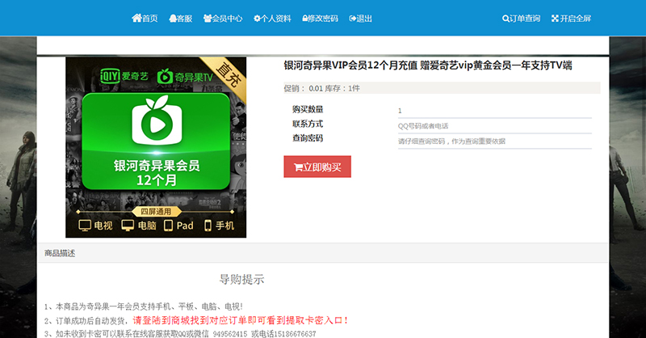Screen dimensions: 646x338
Task: Click the 银河奇异果会员 product image
Action: click(x=156, y=147)
